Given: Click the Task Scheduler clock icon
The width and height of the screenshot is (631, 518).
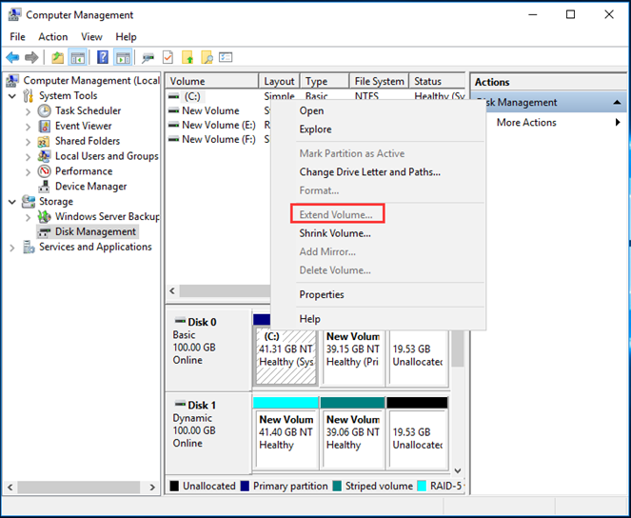Looking at the screenshot, I should click(45, 110).
